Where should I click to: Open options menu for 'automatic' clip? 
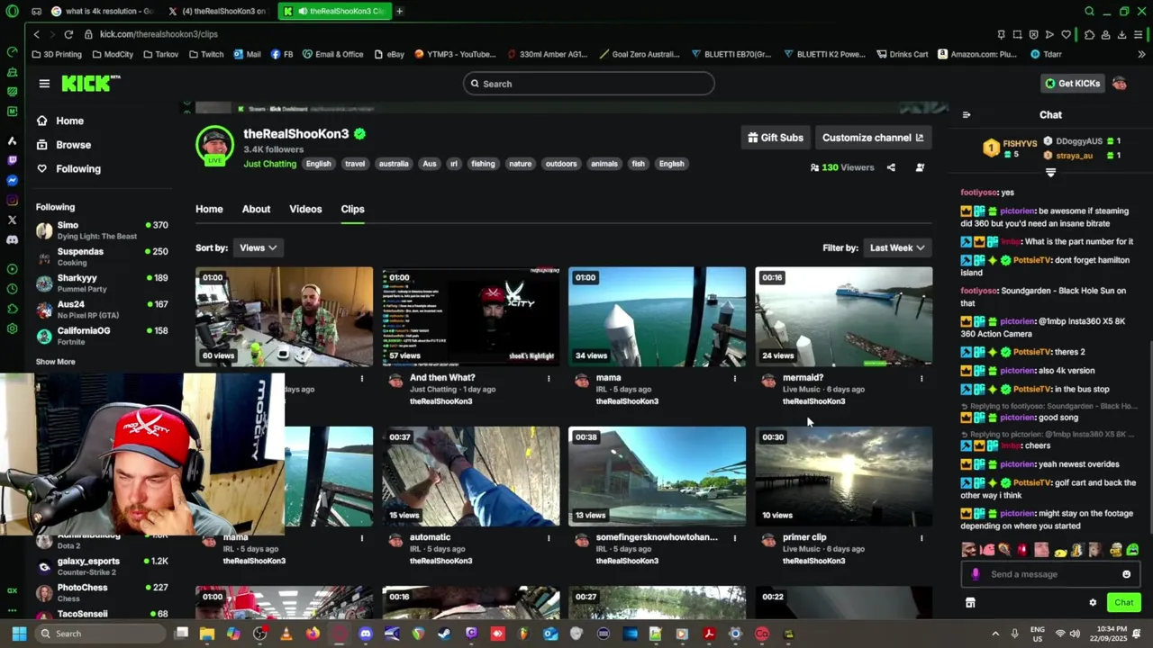point(549,537)
